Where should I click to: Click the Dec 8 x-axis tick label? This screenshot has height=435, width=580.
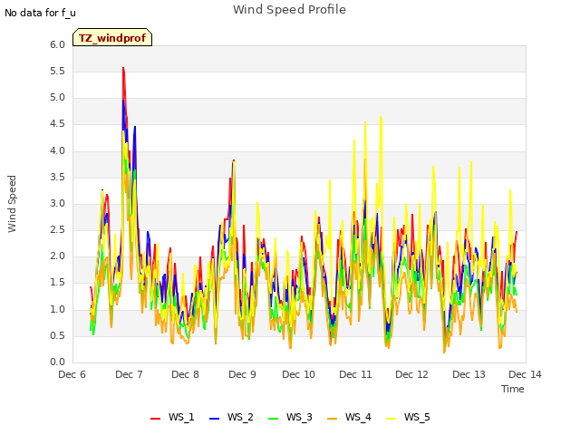click(x=185, y=374)
